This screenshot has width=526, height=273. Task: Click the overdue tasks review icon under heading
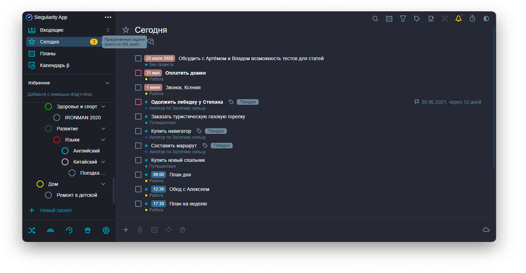(x=151, y=42)
